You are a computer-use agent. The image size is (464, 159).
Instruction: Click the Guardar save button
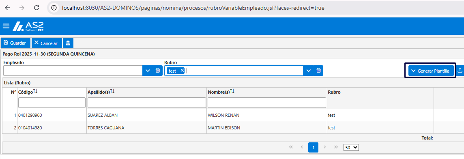click(x=15, y=43)
